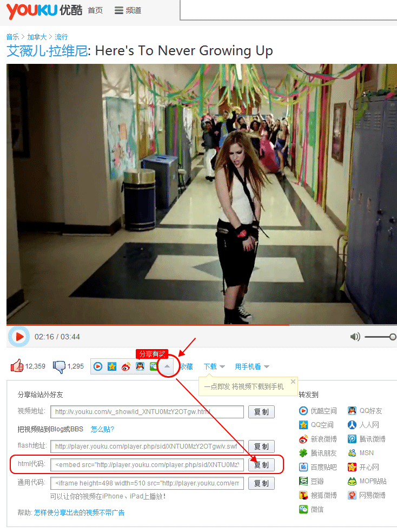Forward to 腾讯微博

[x=367, y=439]
